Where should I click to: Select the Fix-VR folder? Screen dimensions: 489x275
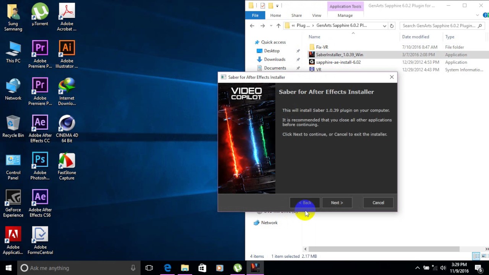322,47
